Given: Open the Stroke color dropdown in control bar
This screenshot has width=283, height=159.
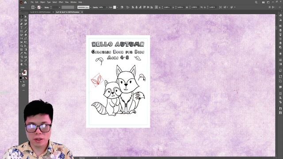Looking at the screenshot, I should 42,7.
